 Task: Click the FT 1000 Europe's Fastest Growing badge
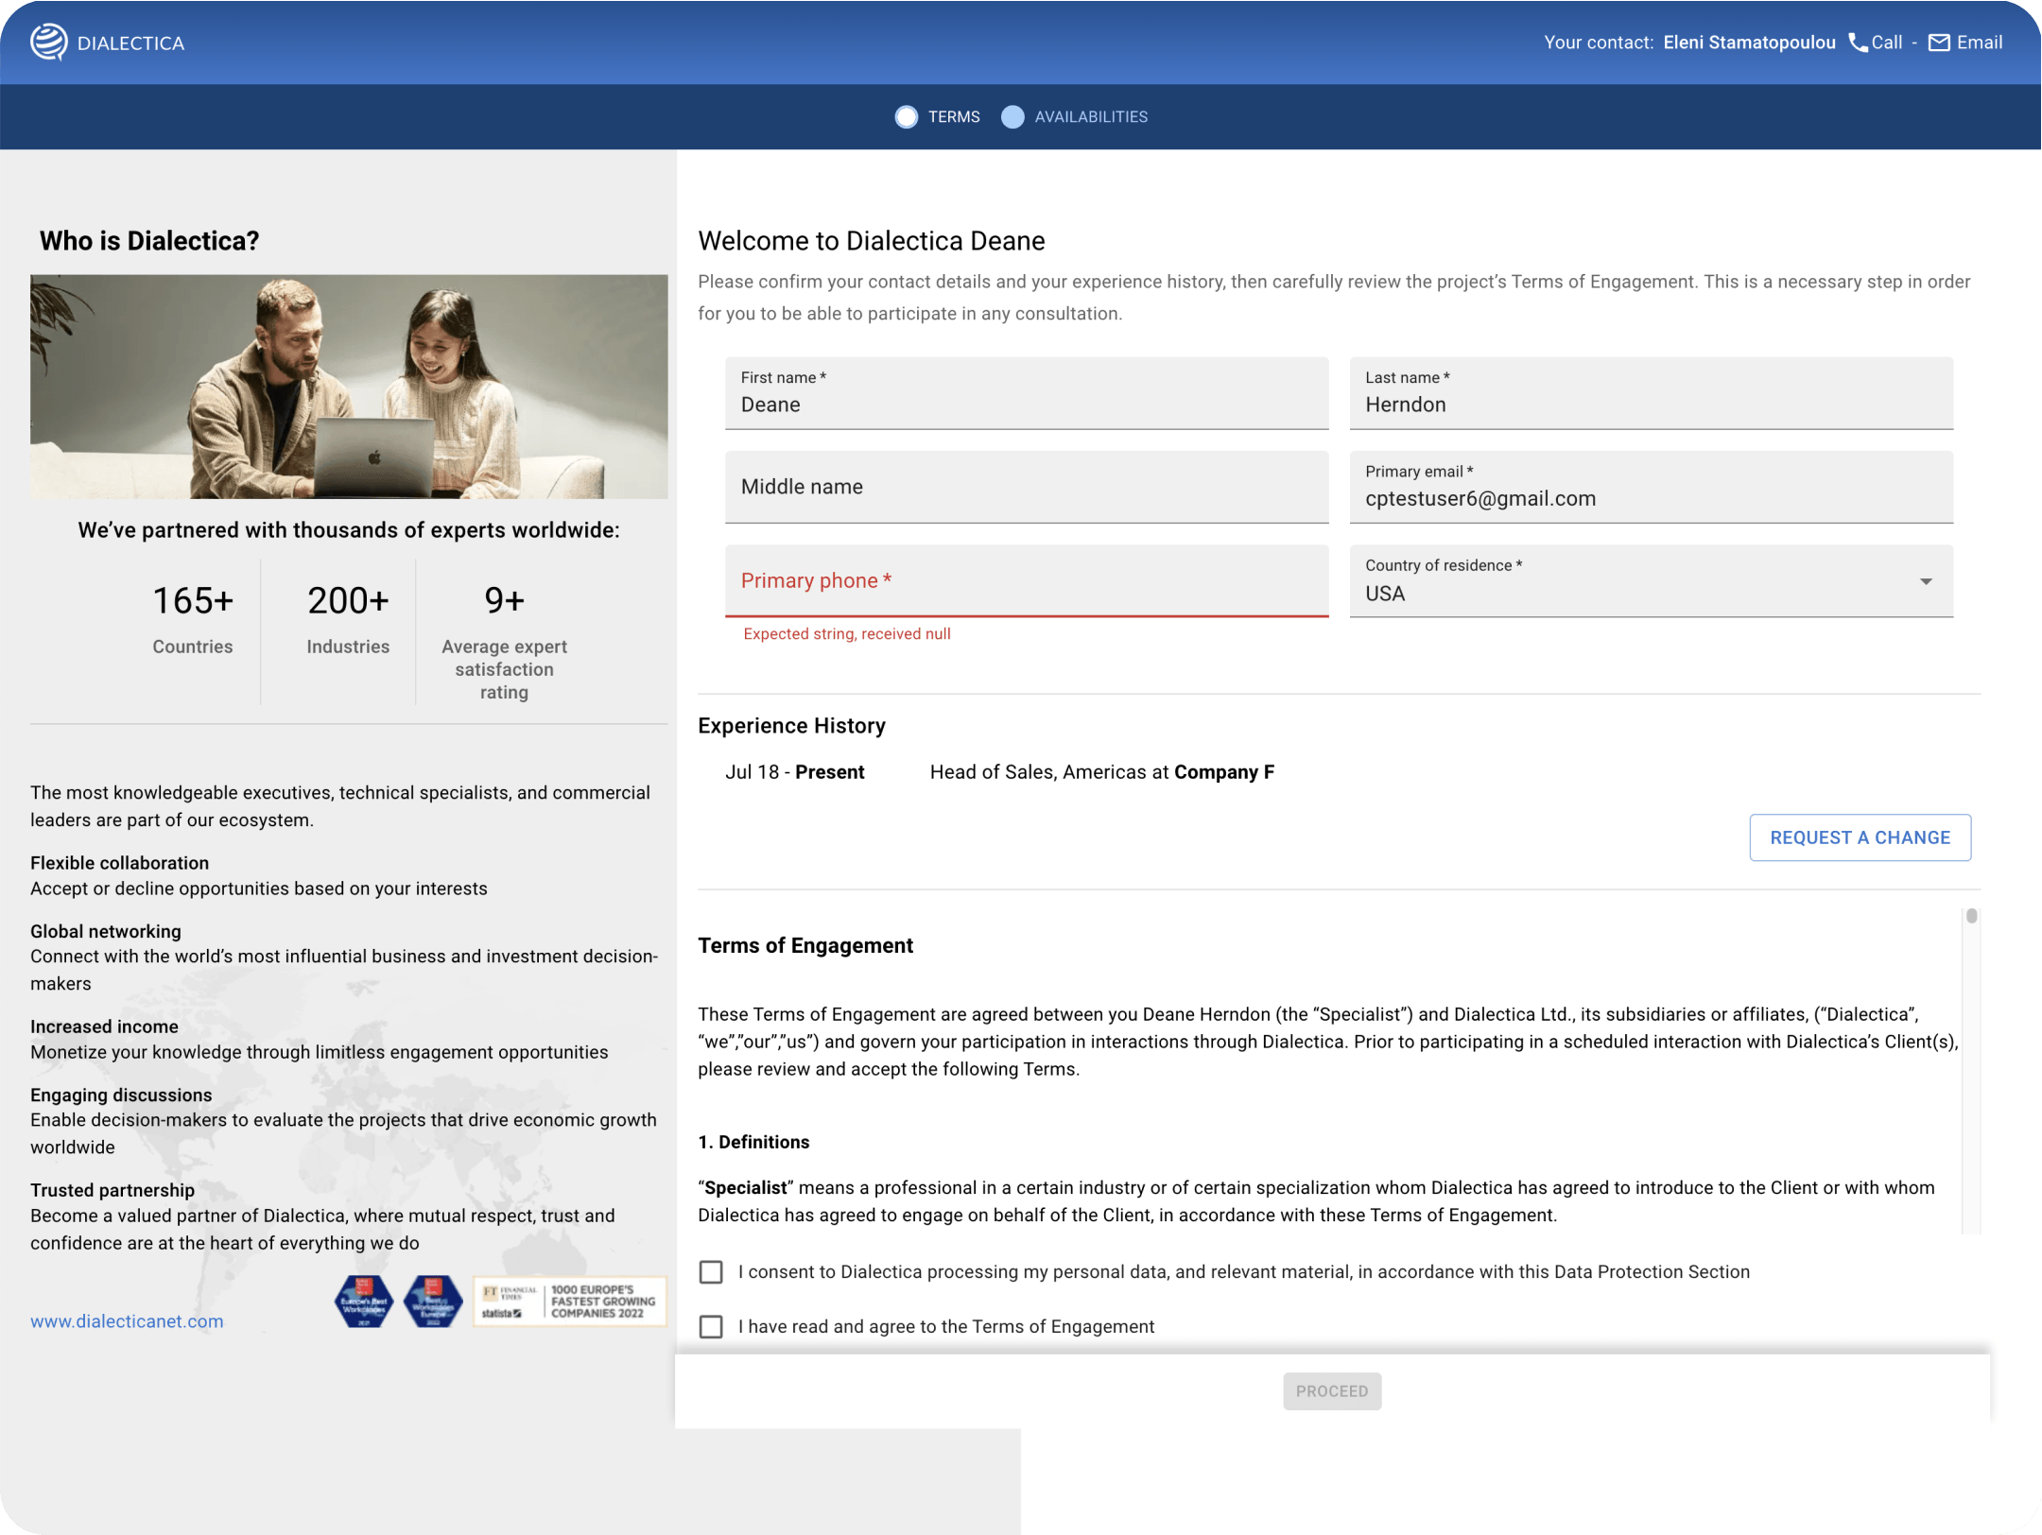coord(570,1302)
